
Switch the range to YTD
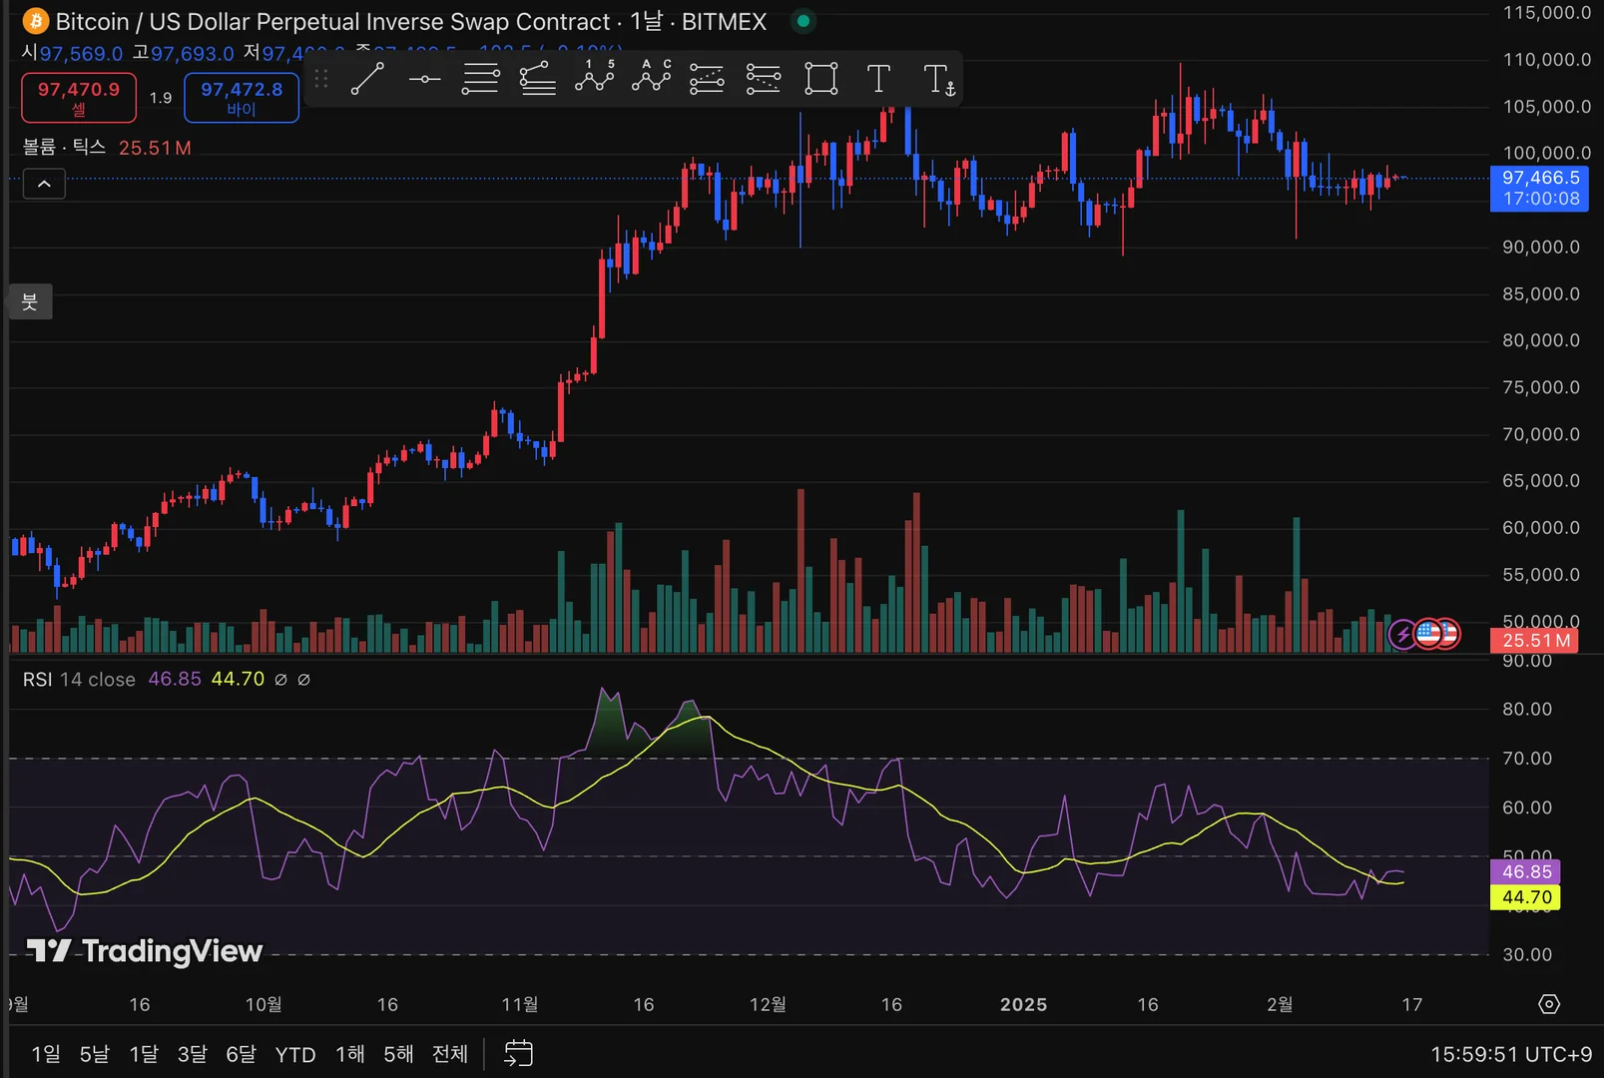[x=294, y=1054]
